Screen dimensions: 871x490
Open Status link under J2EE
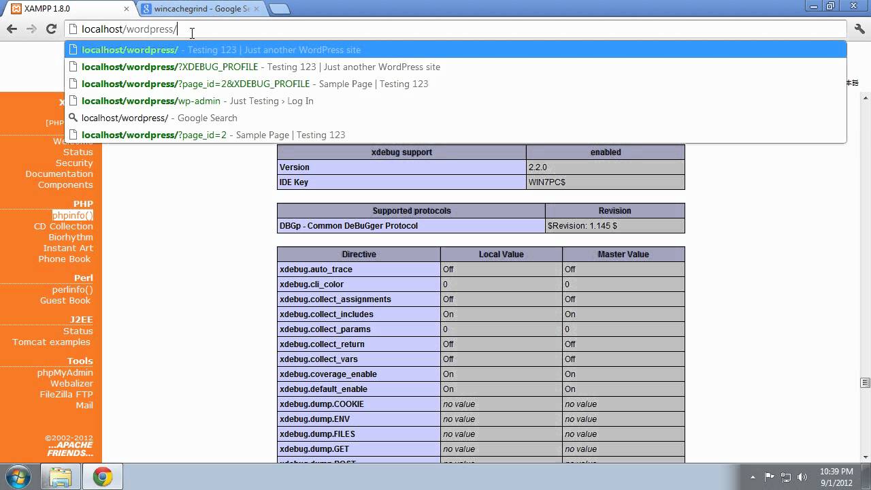pos(78,331)
